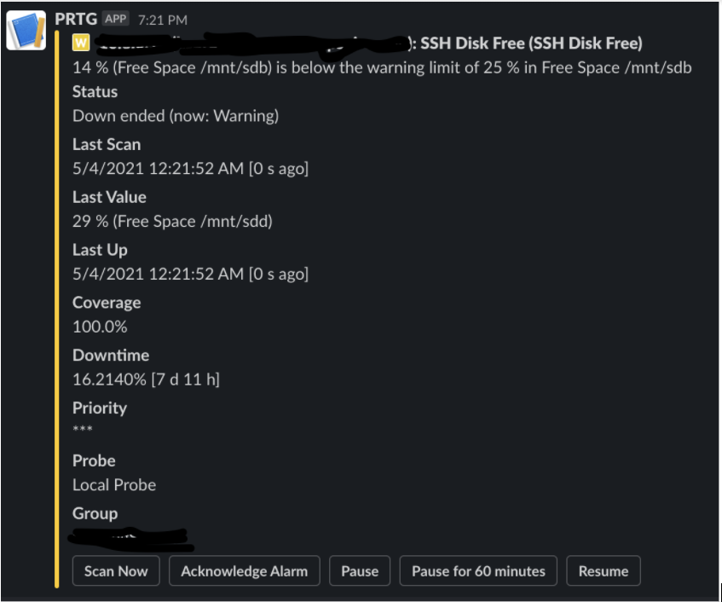722x602 pixels.
Task: Select Pause for 60 minutes
Action: pyautogui.click(x=478, y=570)
